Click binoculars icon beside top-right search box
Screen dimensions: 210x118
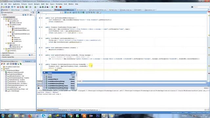coord(192,7)
